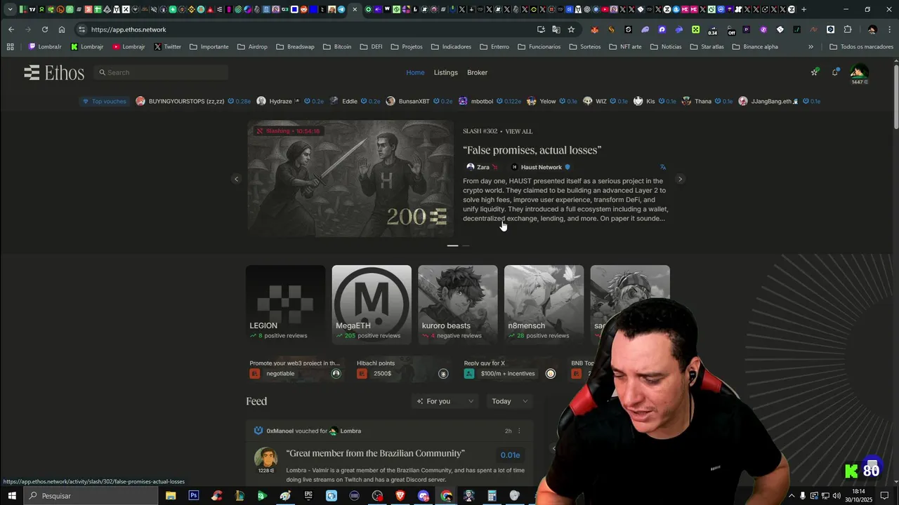Screen dimensions: 899x505
Task: Select the first carousel indicator dash
Action: point(452,245)
